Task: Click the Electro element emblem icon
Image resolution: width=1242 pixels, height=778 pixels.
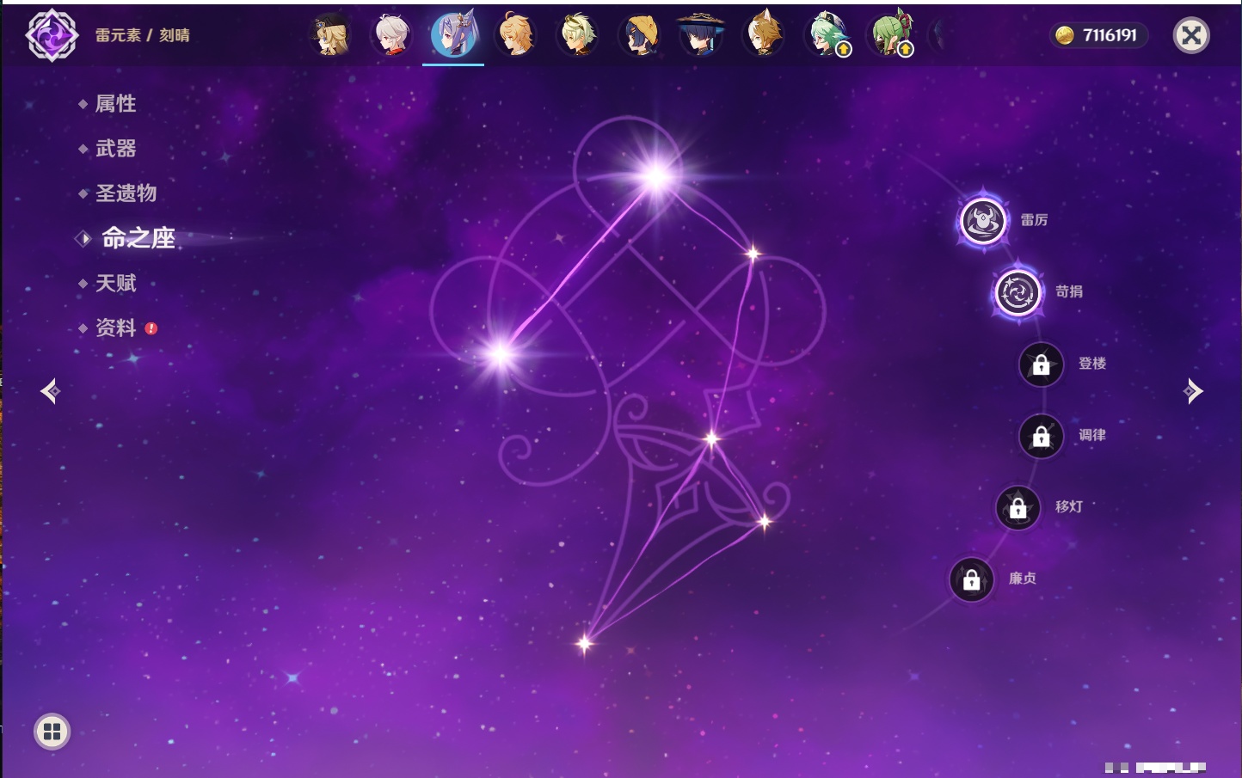Action: point(52,35)
